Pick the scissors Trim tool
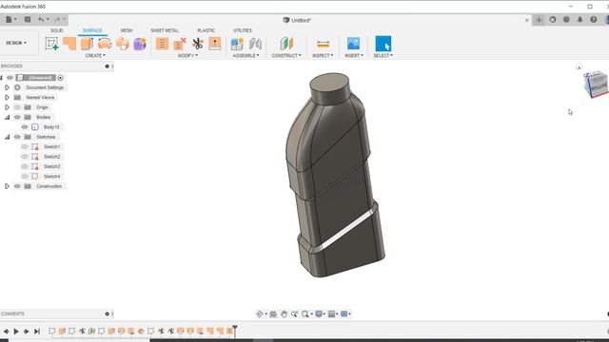 click(198, 44)
